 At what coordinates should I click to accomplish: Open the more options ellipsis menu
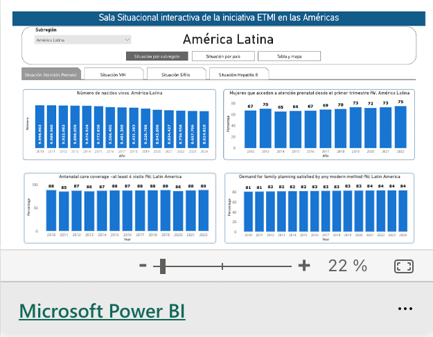coord(405,308)
